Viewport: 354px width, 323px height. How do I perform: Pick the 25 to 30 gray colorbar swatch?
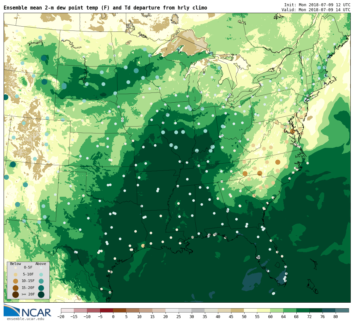pyautogui.click(x=185, y=310)
